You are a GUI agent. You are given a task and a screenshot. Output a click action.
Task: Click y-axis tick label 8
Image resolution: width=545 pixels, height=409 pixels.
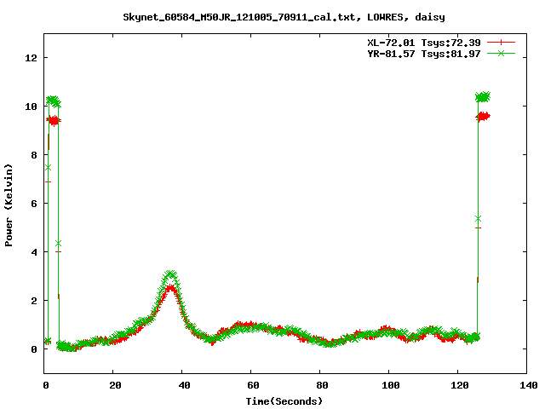pyautogui.click(x=34, y=155)
